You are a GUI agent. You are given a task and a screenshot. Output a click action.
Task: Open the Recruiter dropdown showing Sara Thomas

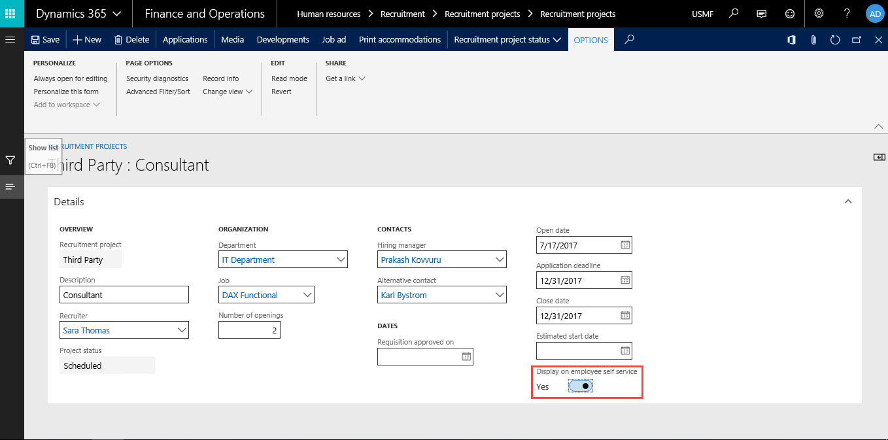pos(182,330)
